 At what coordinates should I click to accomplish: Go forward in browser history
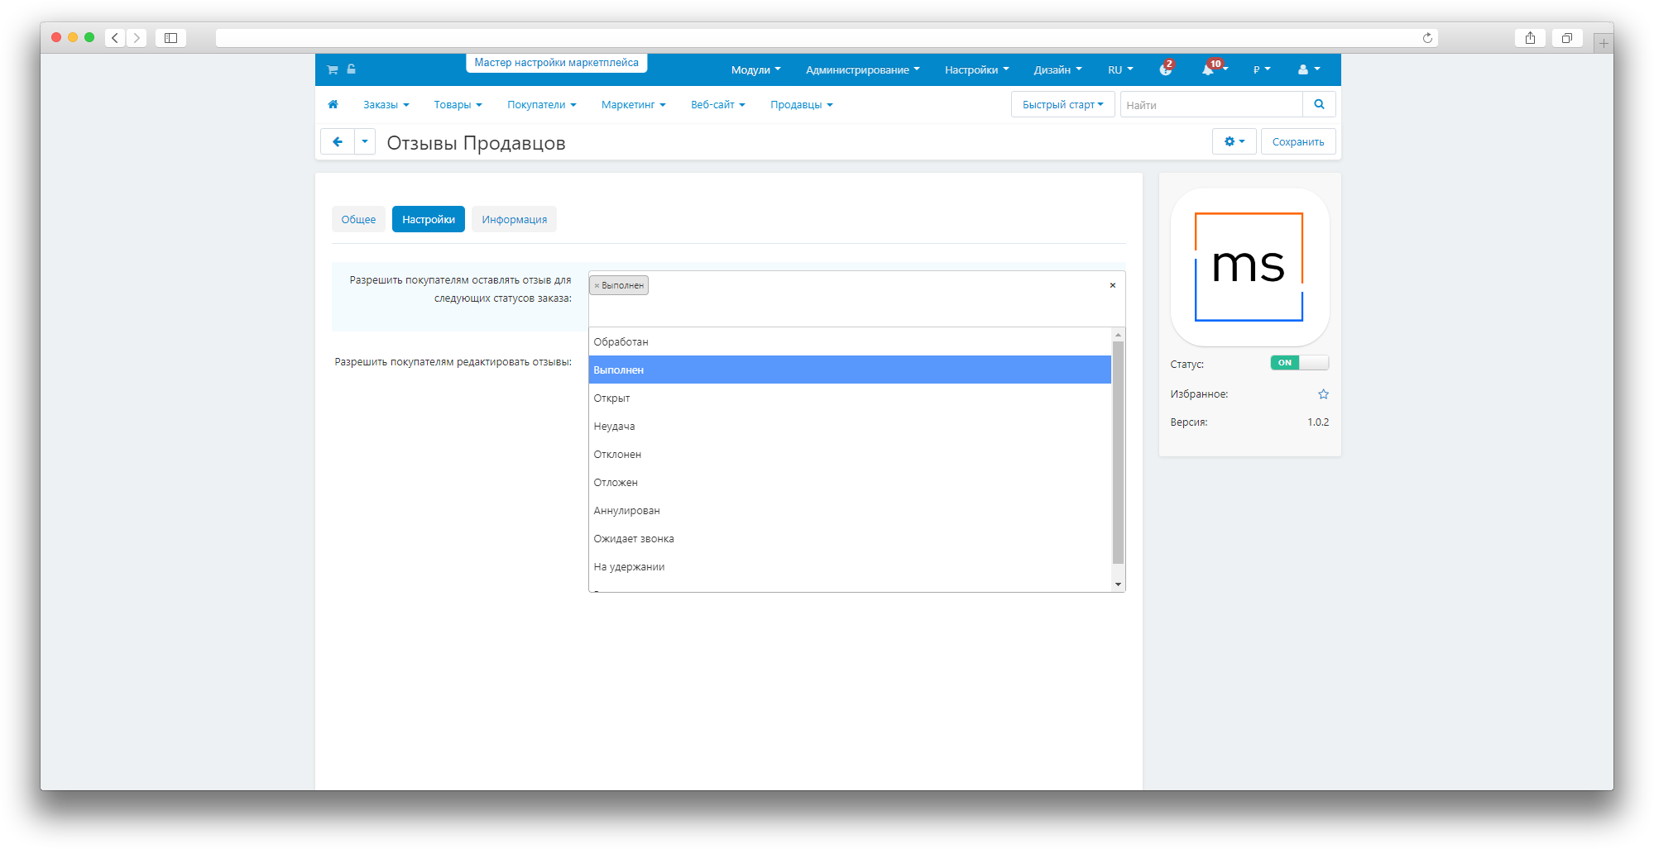coord(137,38)
